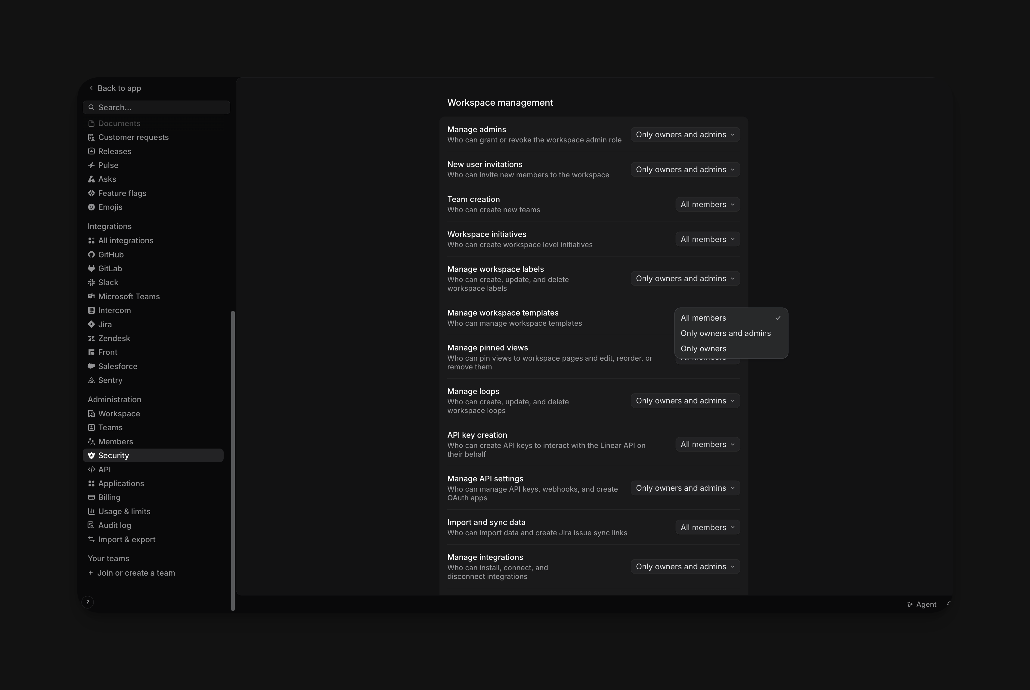Open the Audit log icon
The width and height of the screenshot is (1030, 690).
pos(91,525)
